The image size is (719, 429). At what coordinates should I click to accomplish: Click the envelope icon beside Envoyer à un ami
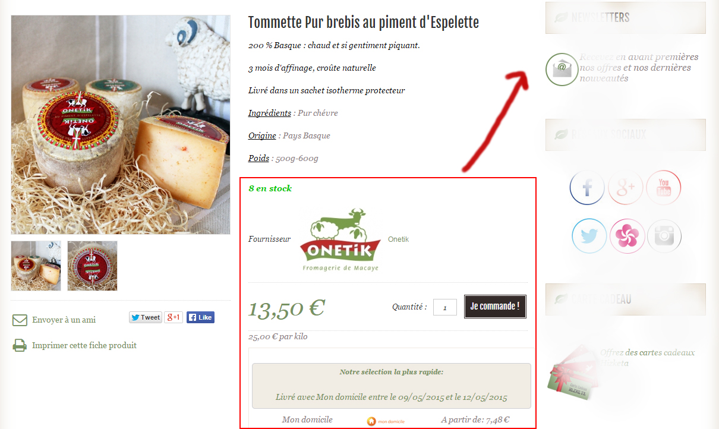pos(20,320)
